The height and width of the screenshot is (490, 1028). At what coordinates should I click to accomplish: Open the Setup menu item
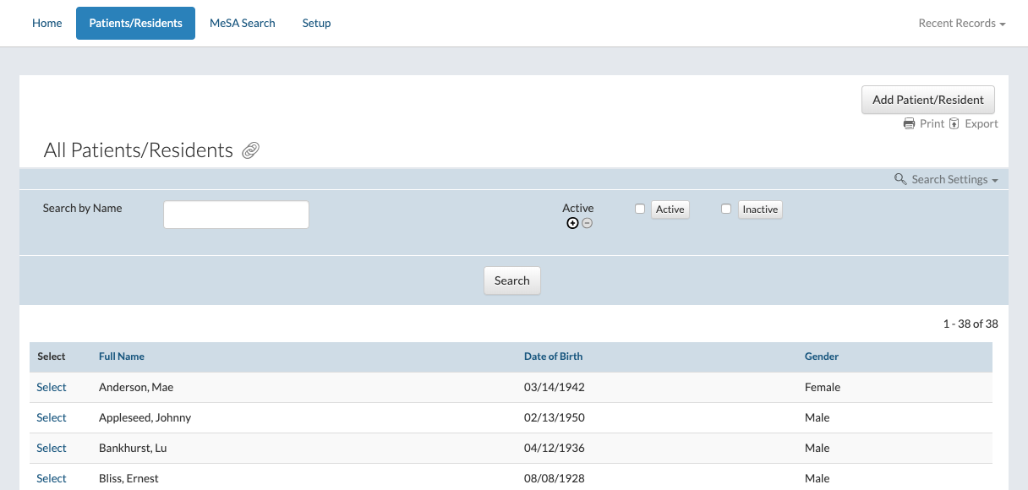coord(316,23)
